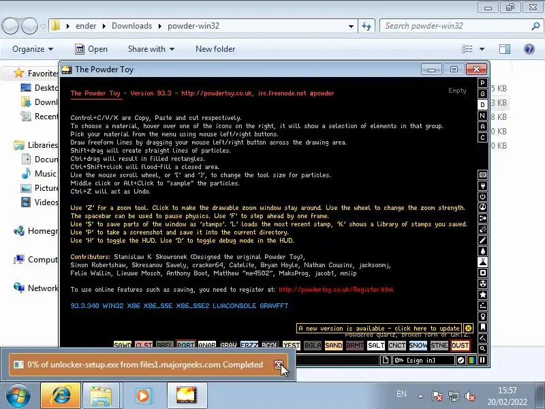Click Open in Explorer toolbar

tap(91, 49)
